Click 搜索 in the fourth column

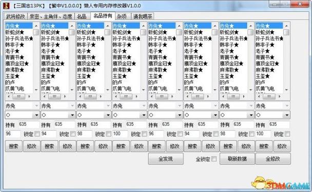coord(121,146)
